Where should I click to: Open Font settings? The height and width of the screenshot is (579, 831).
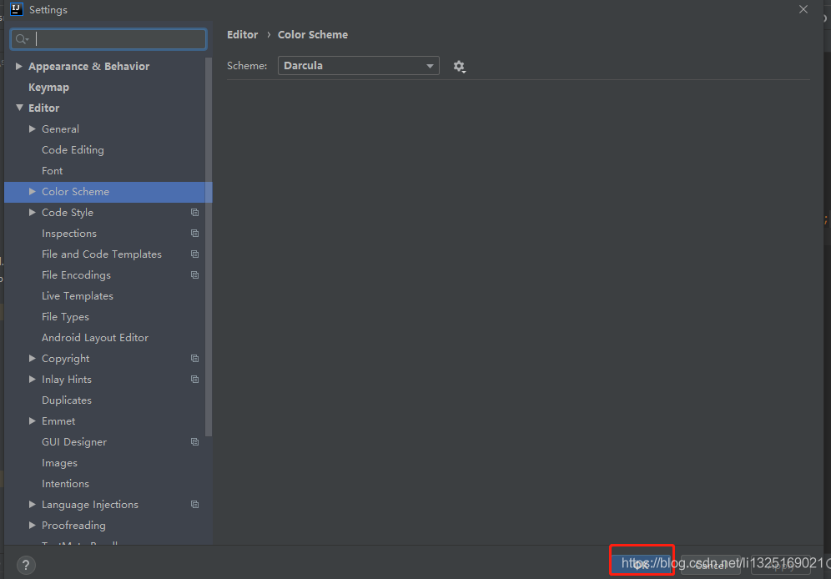pyautogui.click(x=52, y=170)
